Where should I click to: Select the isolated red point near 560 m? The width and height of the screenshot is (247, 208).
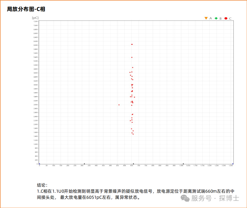pyautogui.click(x=119, y=105)
